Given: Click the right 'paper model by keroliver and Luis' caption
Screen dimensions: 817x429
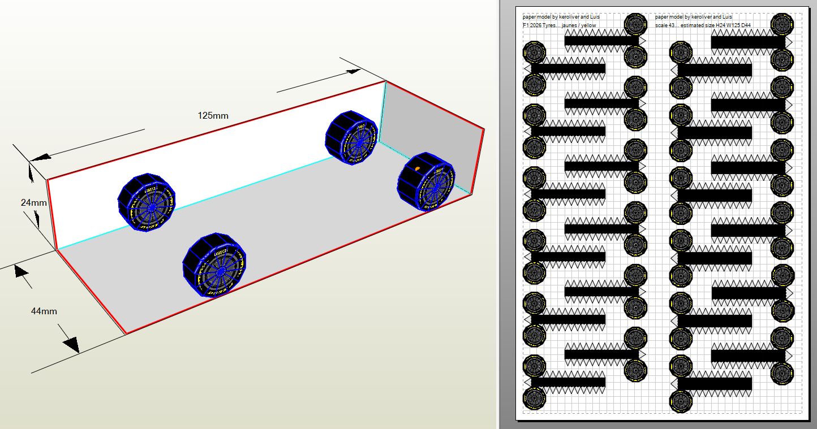Looking at the screenshot, I should pos(693,17).
